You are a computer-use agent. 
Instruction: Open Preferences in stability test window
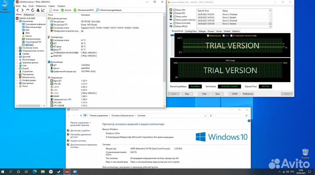point(248,94)
